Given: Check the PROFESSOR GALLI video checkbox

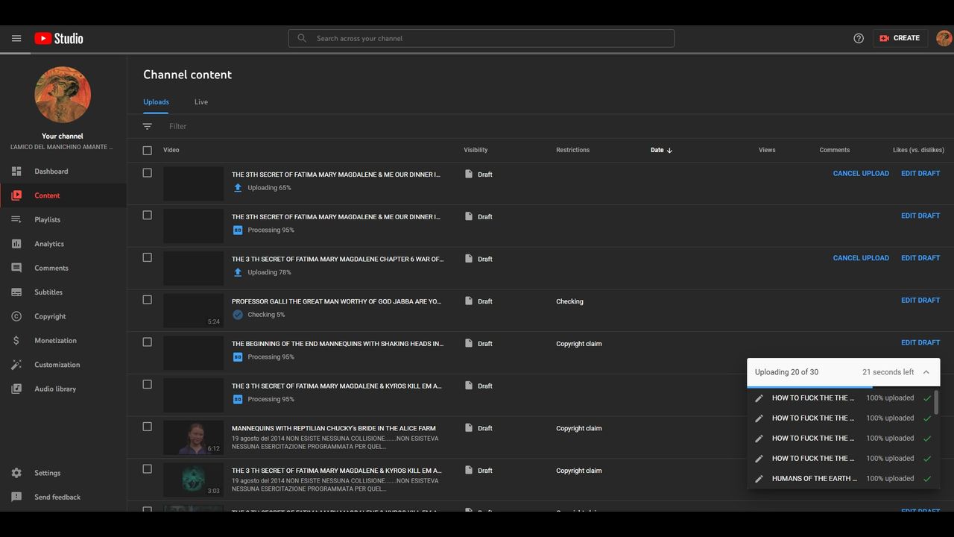Looking at the screenshot, I should 148,300.
